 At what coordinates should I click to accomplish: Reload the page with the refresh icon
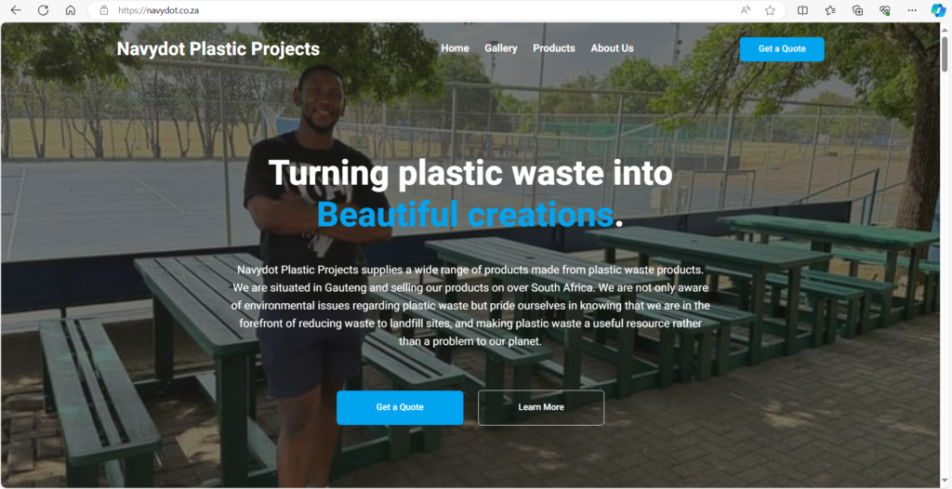43,10
